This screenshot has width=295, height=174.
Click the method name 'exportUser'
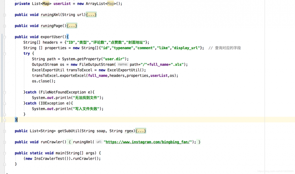51,37
